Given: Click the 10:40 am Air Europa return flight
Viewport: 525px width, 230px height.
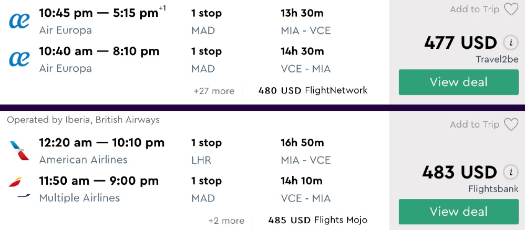Looking at the screenshot, I should point(99,51).
